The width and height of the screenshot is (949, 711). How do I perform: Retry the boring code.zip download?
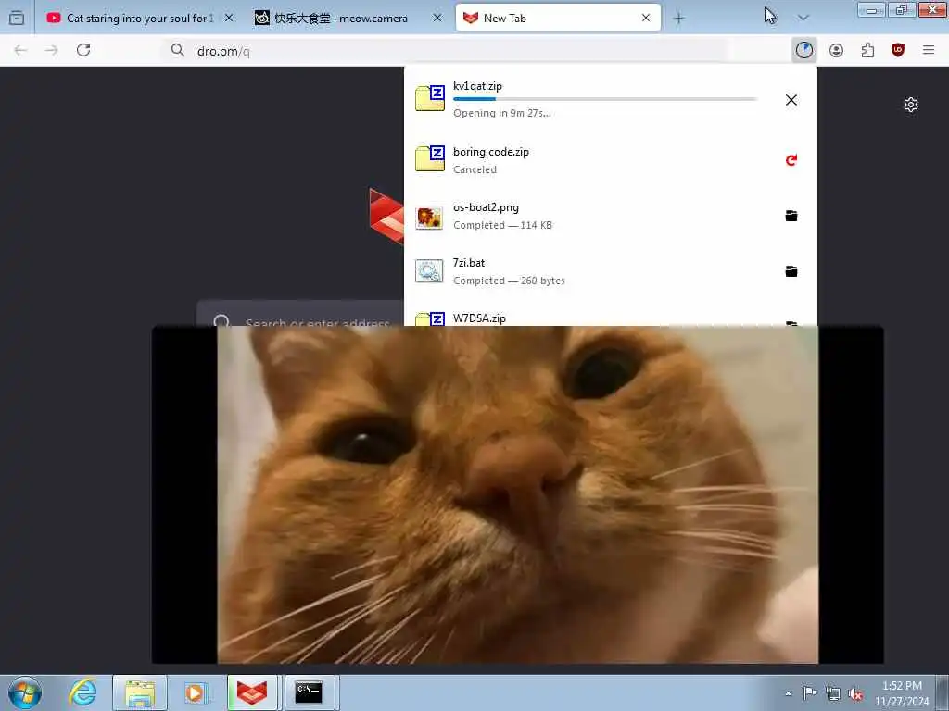pyautogui.click(x=791, y=159)
